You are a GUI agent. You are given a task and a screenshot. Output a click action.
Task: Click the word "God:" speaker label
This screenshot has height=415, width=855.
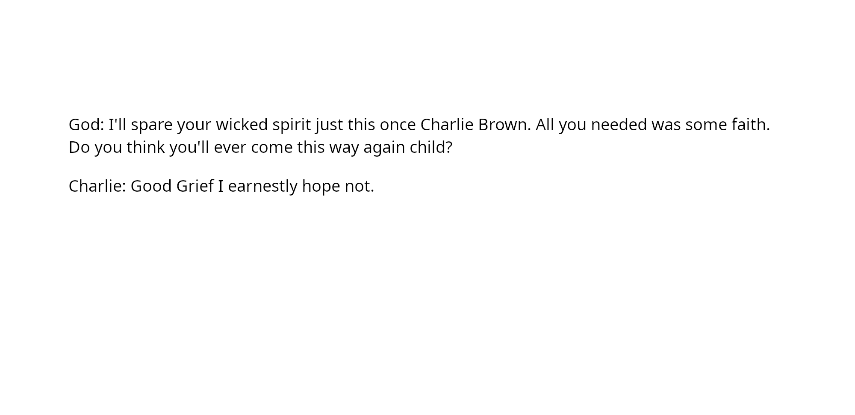pos(86,125)
